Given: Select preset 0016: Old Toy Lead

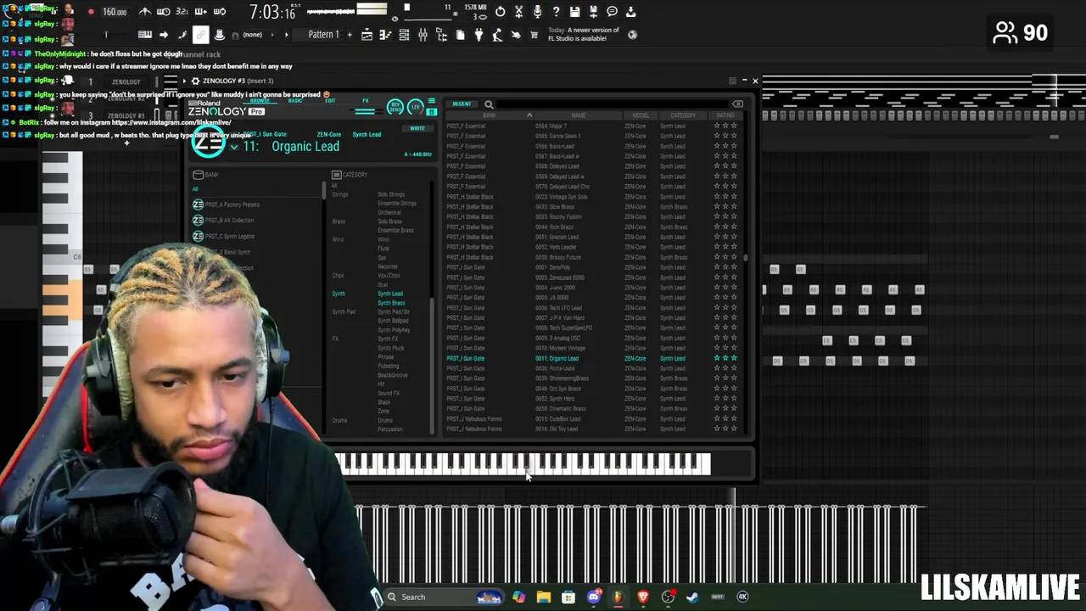Looking at the screenshot, I should pyautogui.click(x=557, y=429).
